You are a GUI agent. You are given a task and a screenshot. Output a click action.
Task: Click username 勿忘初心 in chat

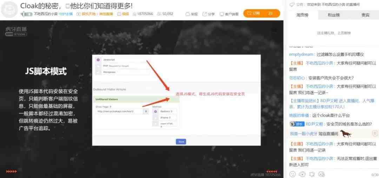tap(297, 78)
